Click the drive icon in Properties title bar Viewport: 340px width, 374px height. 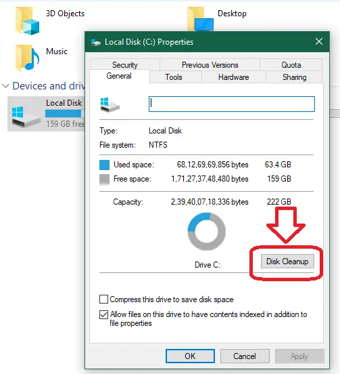click(96, 42)
